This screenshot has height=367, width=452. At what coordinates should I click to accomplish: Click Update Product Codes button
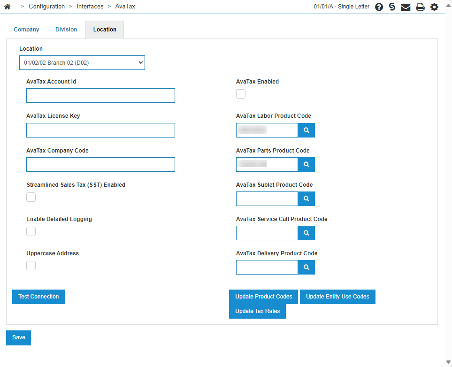pyautogui.click(x=263, y=297)
